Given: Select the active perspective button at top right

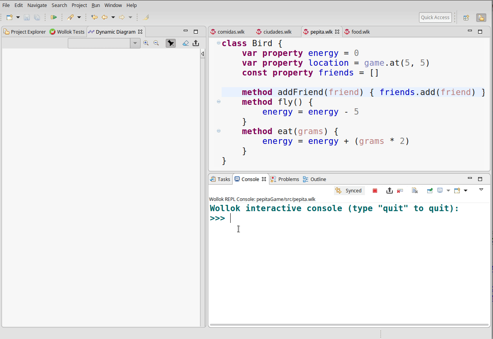Looking at the screenshot, I should coord(481,17).
